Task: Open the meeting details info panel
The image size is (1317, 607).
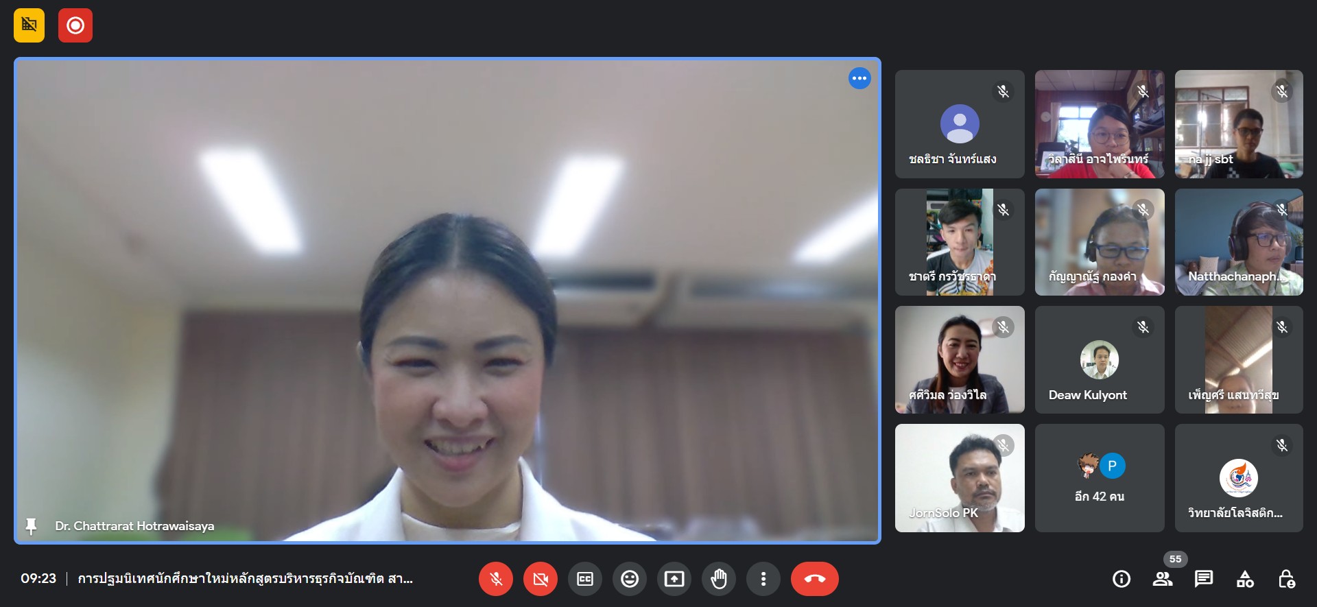Action: point(1121,579)
